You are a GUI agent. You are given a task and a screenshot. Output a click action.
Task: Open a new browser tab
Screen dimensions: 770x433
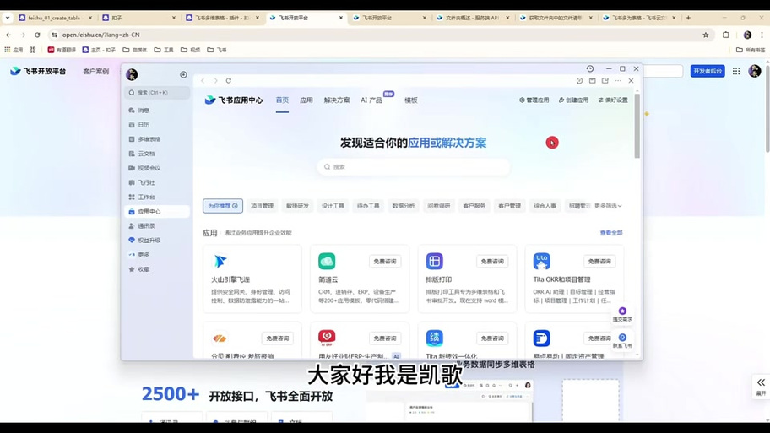(x=688, y=18)
